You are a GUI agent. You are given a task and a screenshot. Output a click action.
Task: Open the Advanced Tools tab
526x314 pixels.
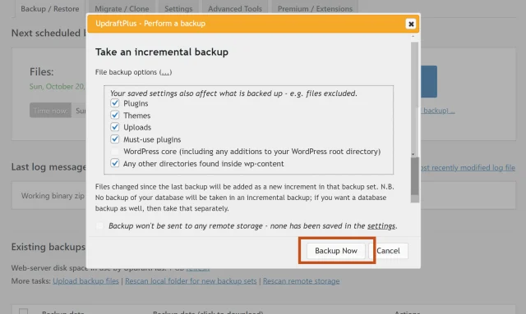click(235, 9)
